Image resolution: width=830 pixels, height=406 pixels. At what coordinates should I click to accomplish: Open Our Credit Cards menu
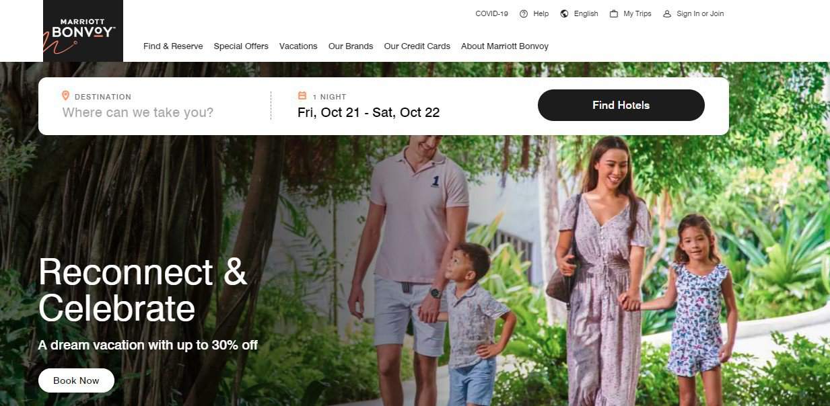click(417, 46)
